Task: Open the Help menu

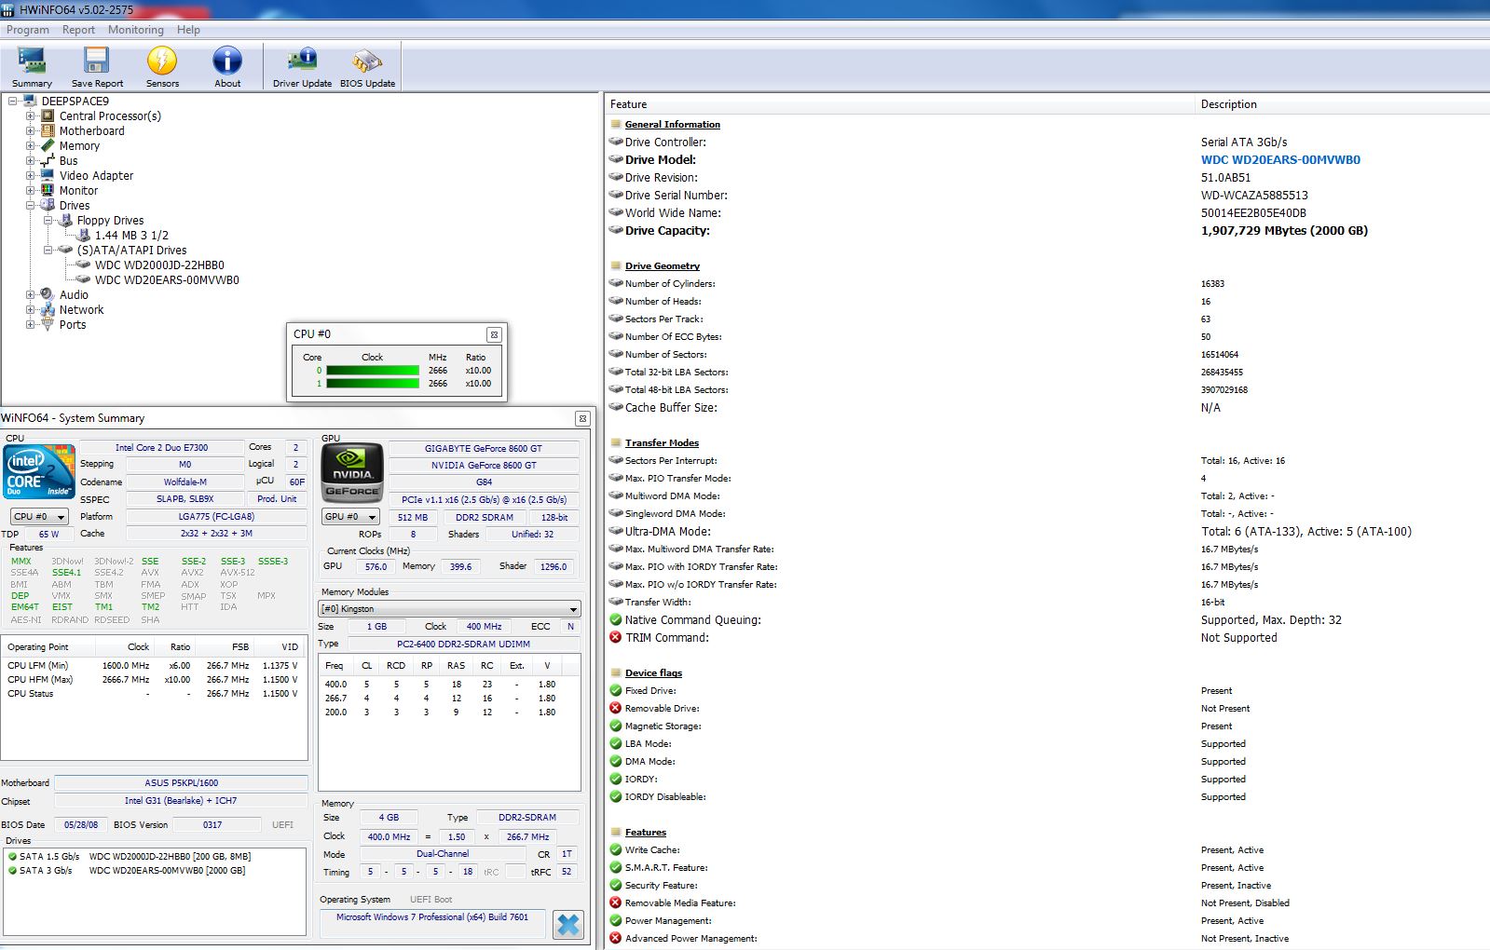Action: [188, 30]
